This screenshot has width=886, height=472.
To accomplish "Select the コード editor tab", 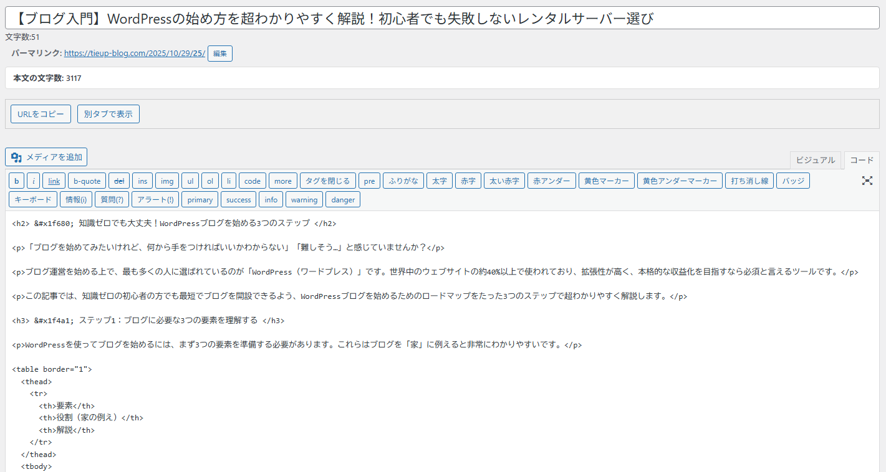I will coord(862,160).
